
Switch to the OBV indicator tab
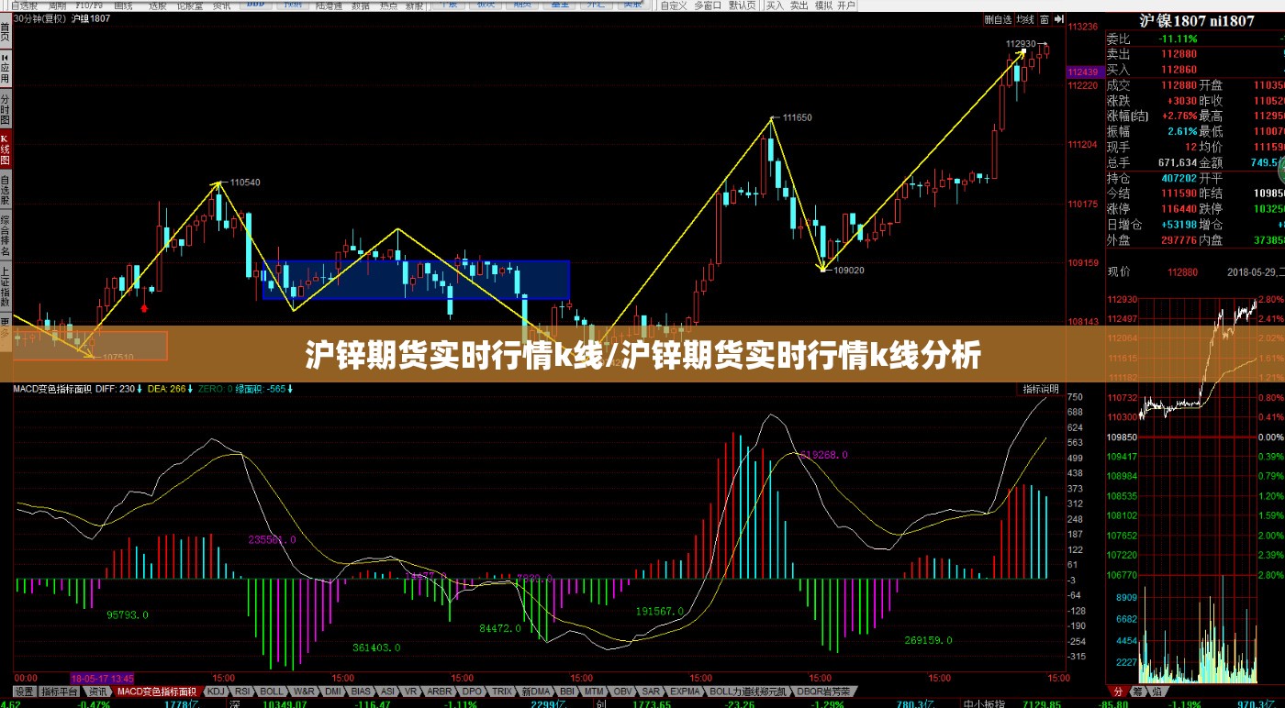tap(622, 691)
